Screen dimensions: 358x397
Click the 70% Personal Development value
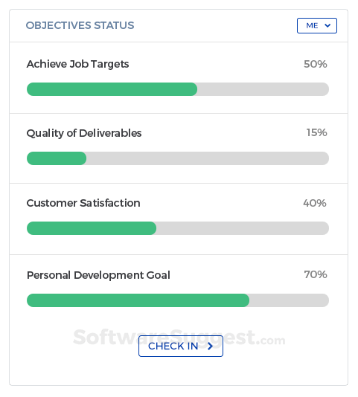click(316, 274)
